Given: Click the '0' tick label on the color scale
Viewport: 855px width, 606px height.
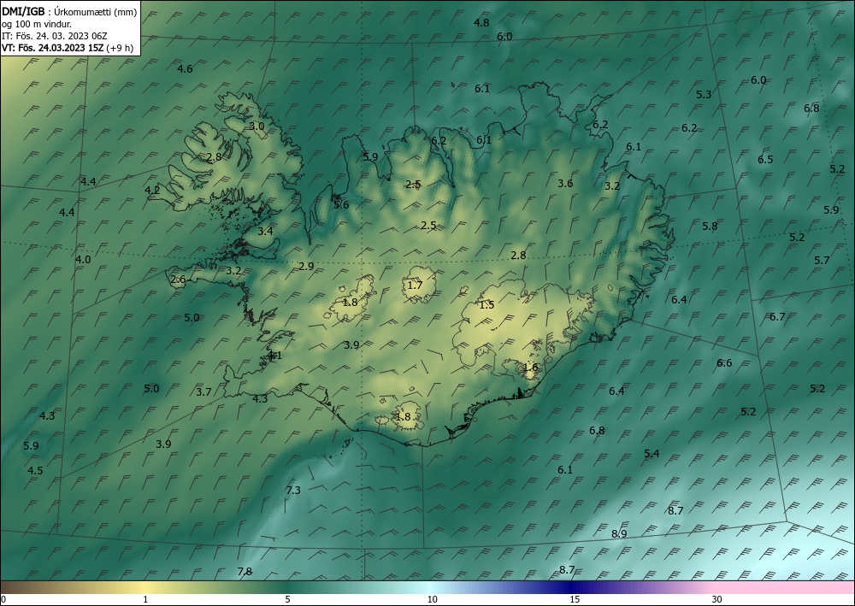Looking at the screenshot, I should pyautogui.click(x=3, y=600).
